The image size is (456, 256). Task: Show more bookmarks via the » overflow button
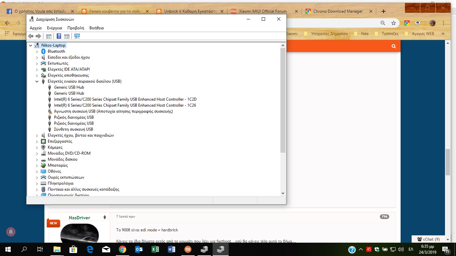point(443,34)
